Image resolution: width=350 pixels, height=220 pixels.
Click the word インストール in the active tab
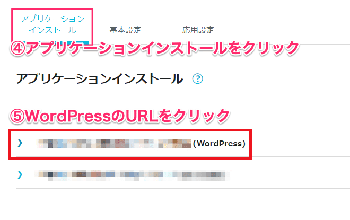pos(52,30)
